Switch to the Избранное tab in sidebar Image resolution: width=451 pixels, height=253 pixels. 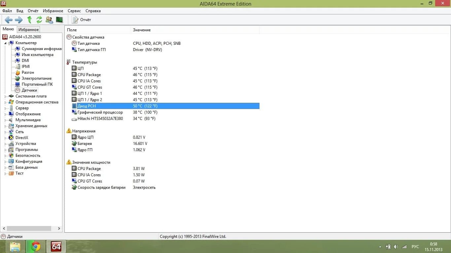pyautogui.click(x=28, y=29)
